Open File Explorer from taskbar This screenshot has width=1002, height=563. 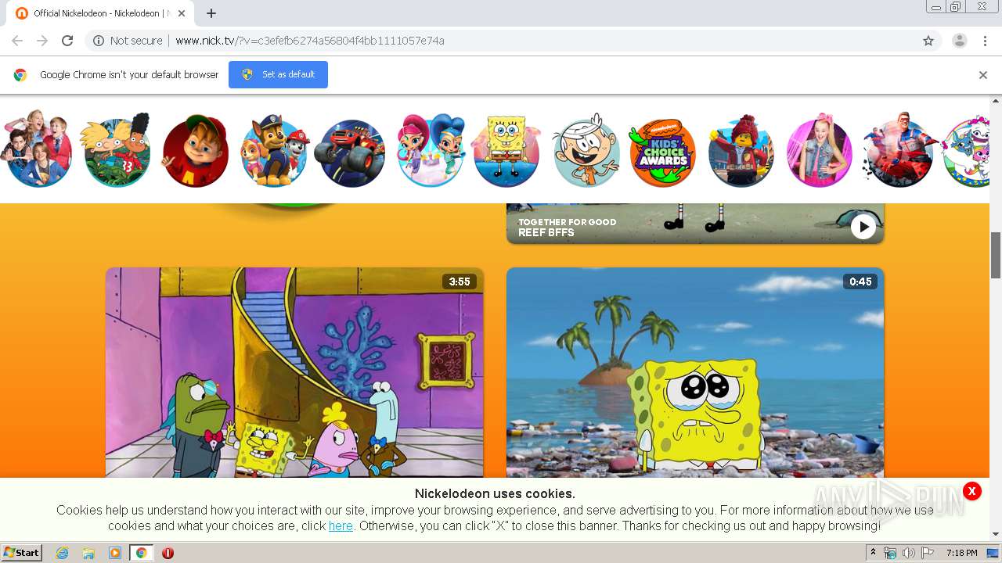[88, 553]
